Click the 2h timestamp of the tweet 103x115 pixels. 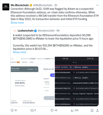coord(56,5)
